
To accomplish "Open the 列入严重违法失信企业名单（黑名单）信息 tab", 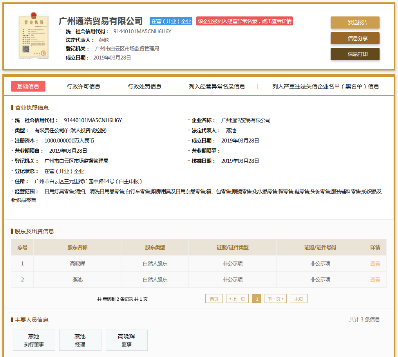I will 326,87.
